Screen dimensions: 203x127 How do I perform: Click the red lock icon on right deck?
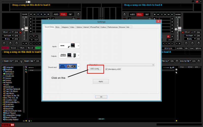pyautogui.click(x=168, y=36)
